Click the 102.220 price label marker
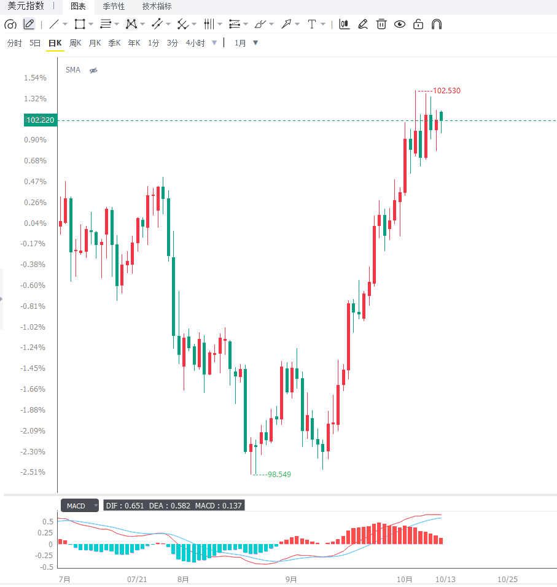The image size is (557, 587). [x=41, y=120]
